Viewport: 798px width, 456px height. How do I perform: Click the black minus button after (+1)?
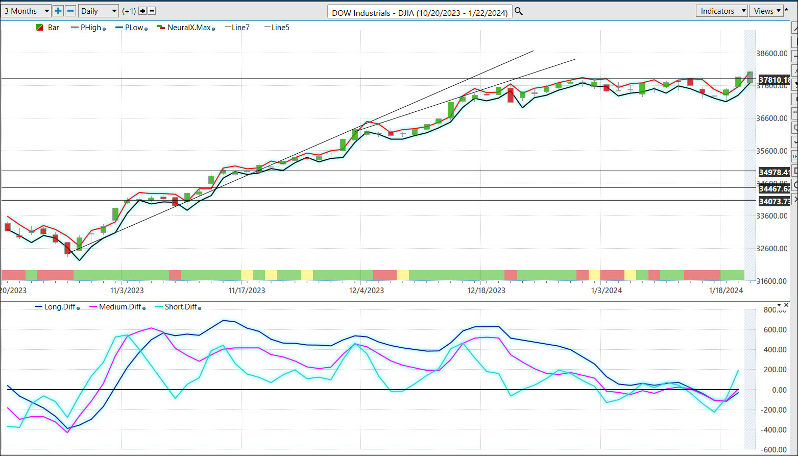pyautogui.click(x=152, y=11)
